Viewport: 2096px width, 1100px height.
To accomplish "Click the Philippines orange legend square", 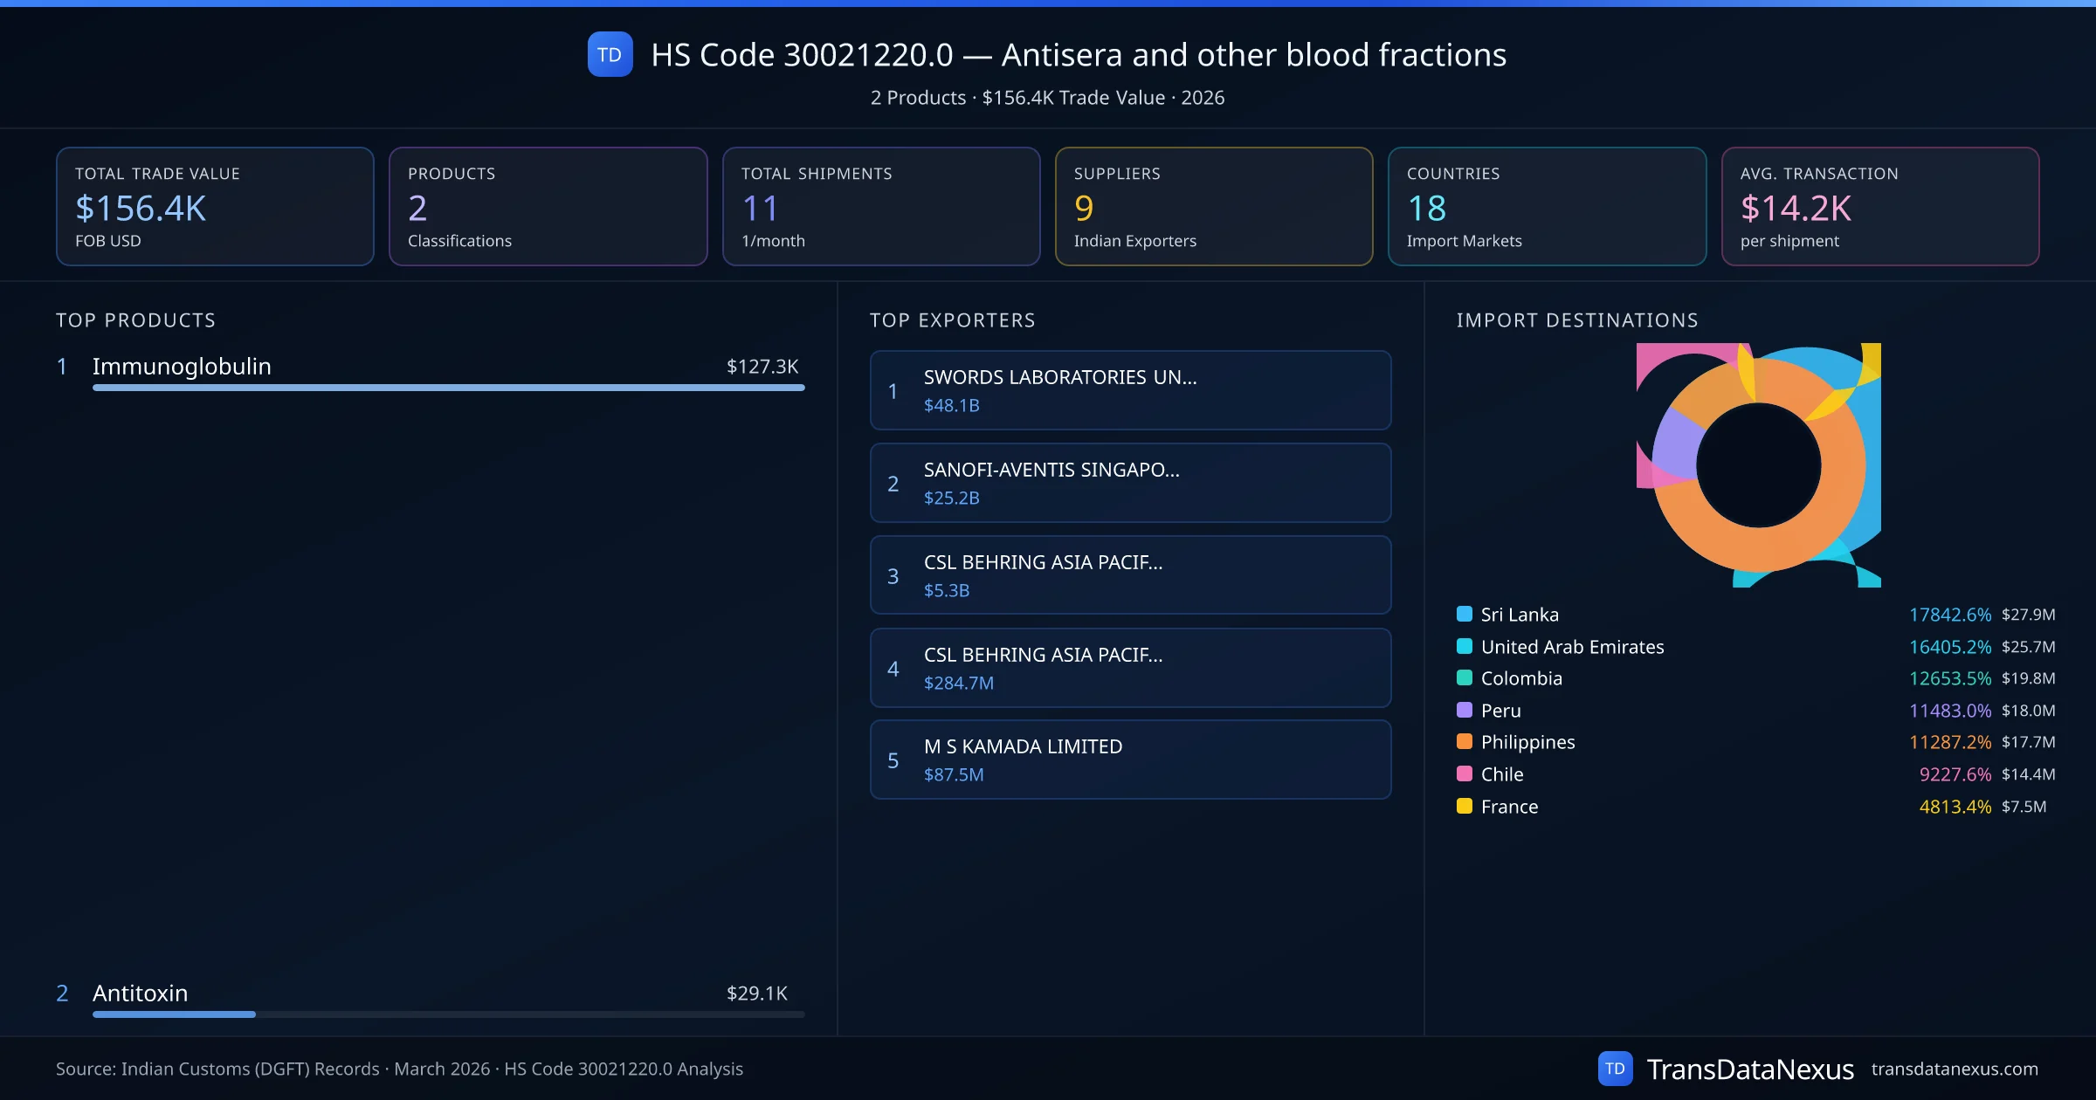I will click(1465, 741).
